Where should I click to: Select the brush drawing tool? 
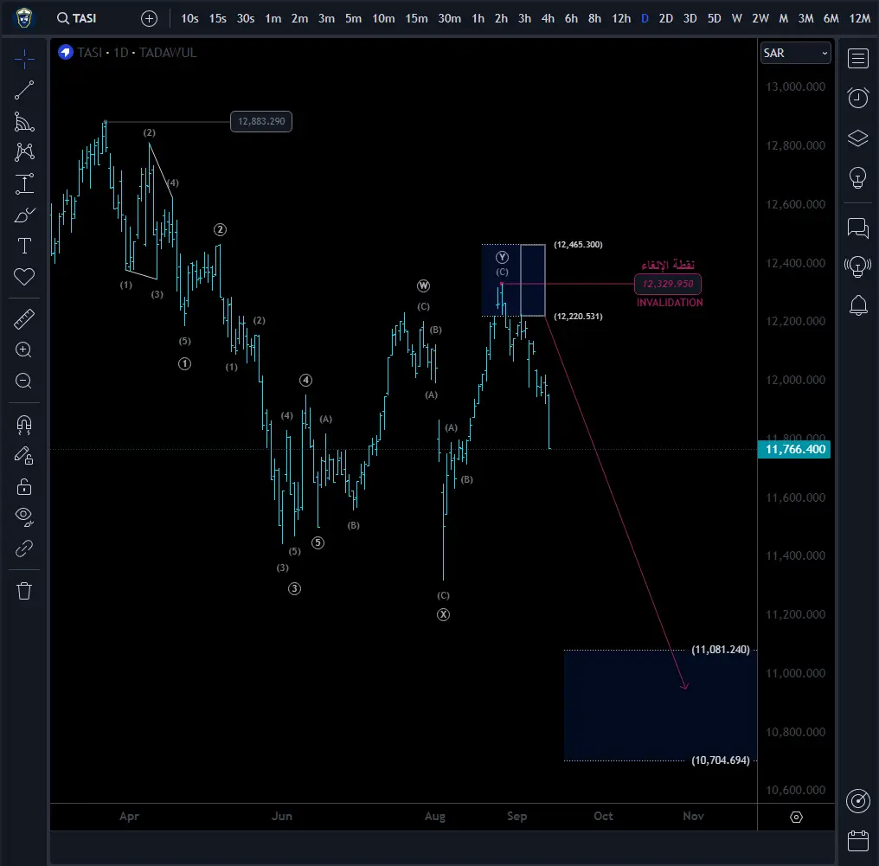coord(24,215)
